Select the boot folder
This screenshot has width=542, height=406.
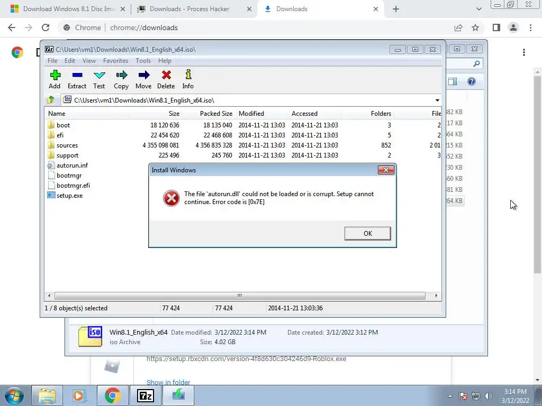tap(64, 125)
